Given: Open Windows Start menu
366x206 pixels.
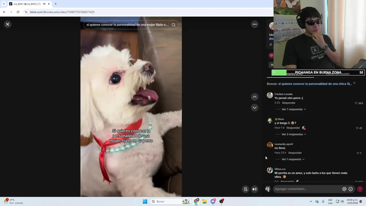Looking at the screenshot, I should point(145,201).
